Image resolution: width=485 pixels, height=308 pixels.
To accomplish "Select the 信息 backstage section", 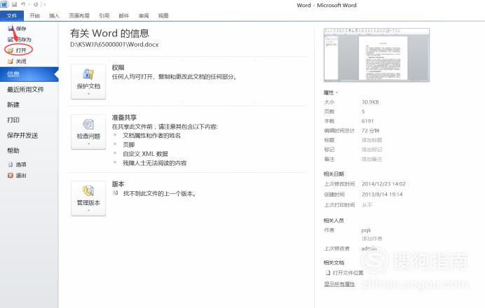I will click(29, 74).
